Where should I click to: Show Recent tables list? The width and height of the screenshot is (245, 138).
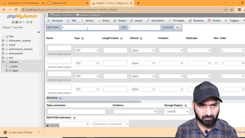coord(7,27)
